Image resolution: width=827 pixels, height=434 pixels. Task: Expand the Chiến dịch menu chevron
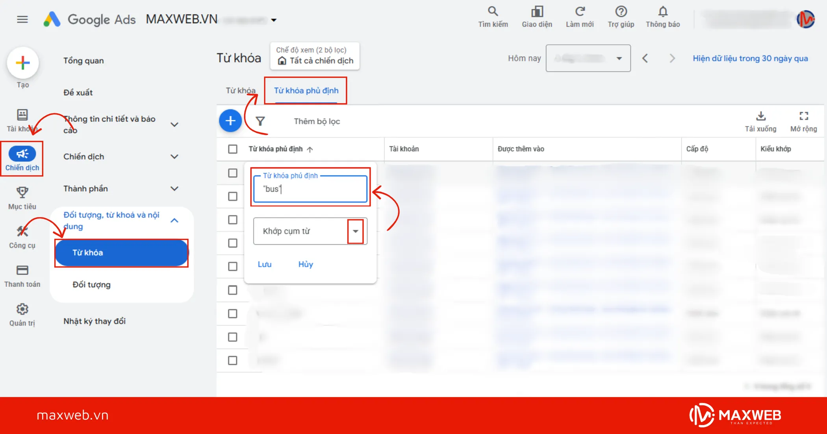(x=174, y=157)
